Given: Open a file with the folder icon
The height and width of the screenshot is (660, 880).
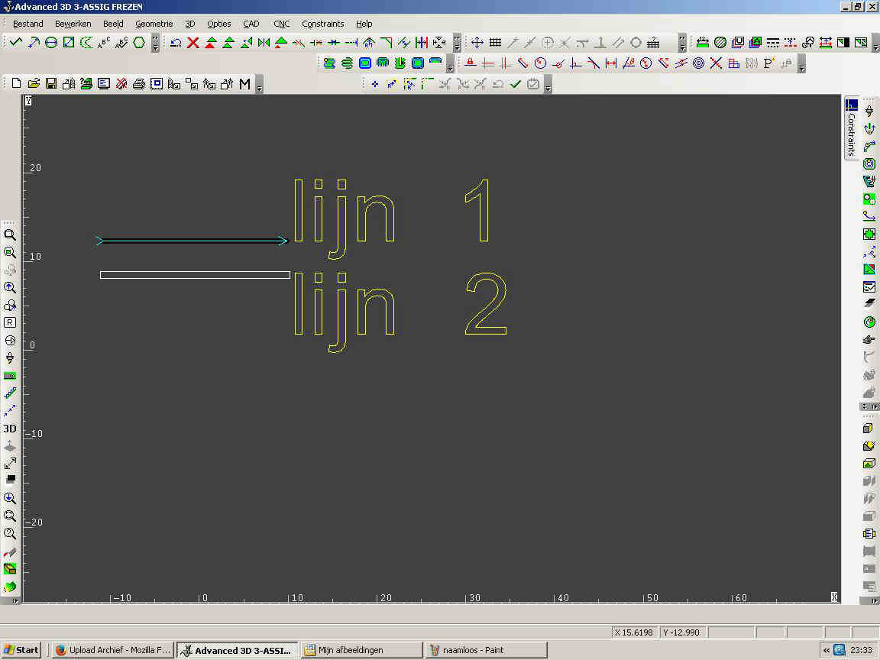Looking at the screenshot, I should coord(34,83).
